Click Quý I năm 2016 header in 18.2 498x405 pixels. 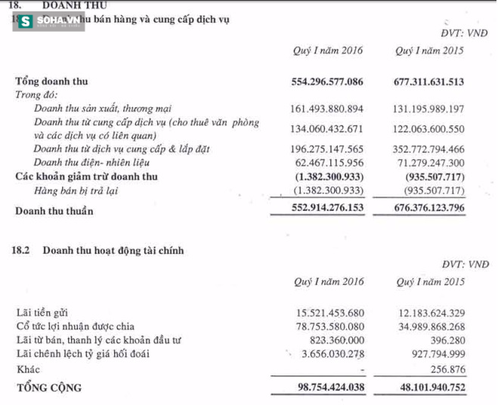pyautogui.click(x=329, y=282)
